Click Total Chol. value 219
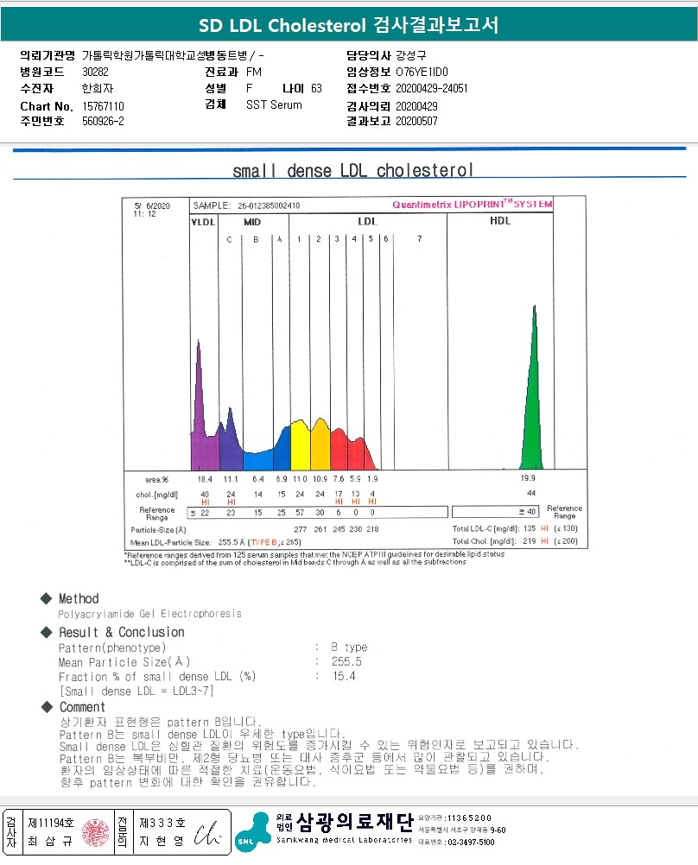698x865 pixels. coord(530,541)
